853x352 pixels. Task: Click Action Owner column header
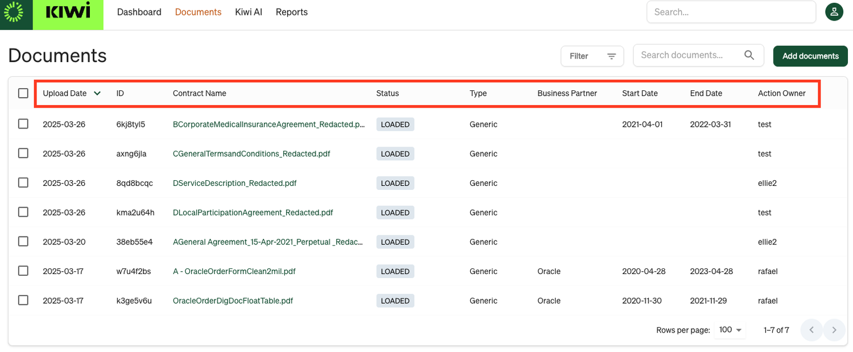click(781, 93)
